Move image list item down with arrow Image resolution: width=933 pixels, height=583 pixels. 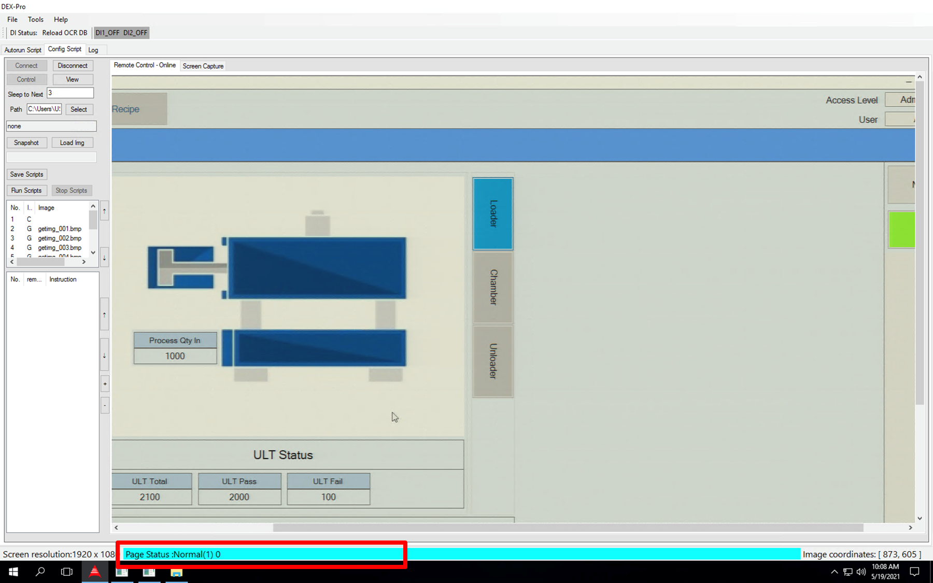pyautogui.click(x=104, y=258)
